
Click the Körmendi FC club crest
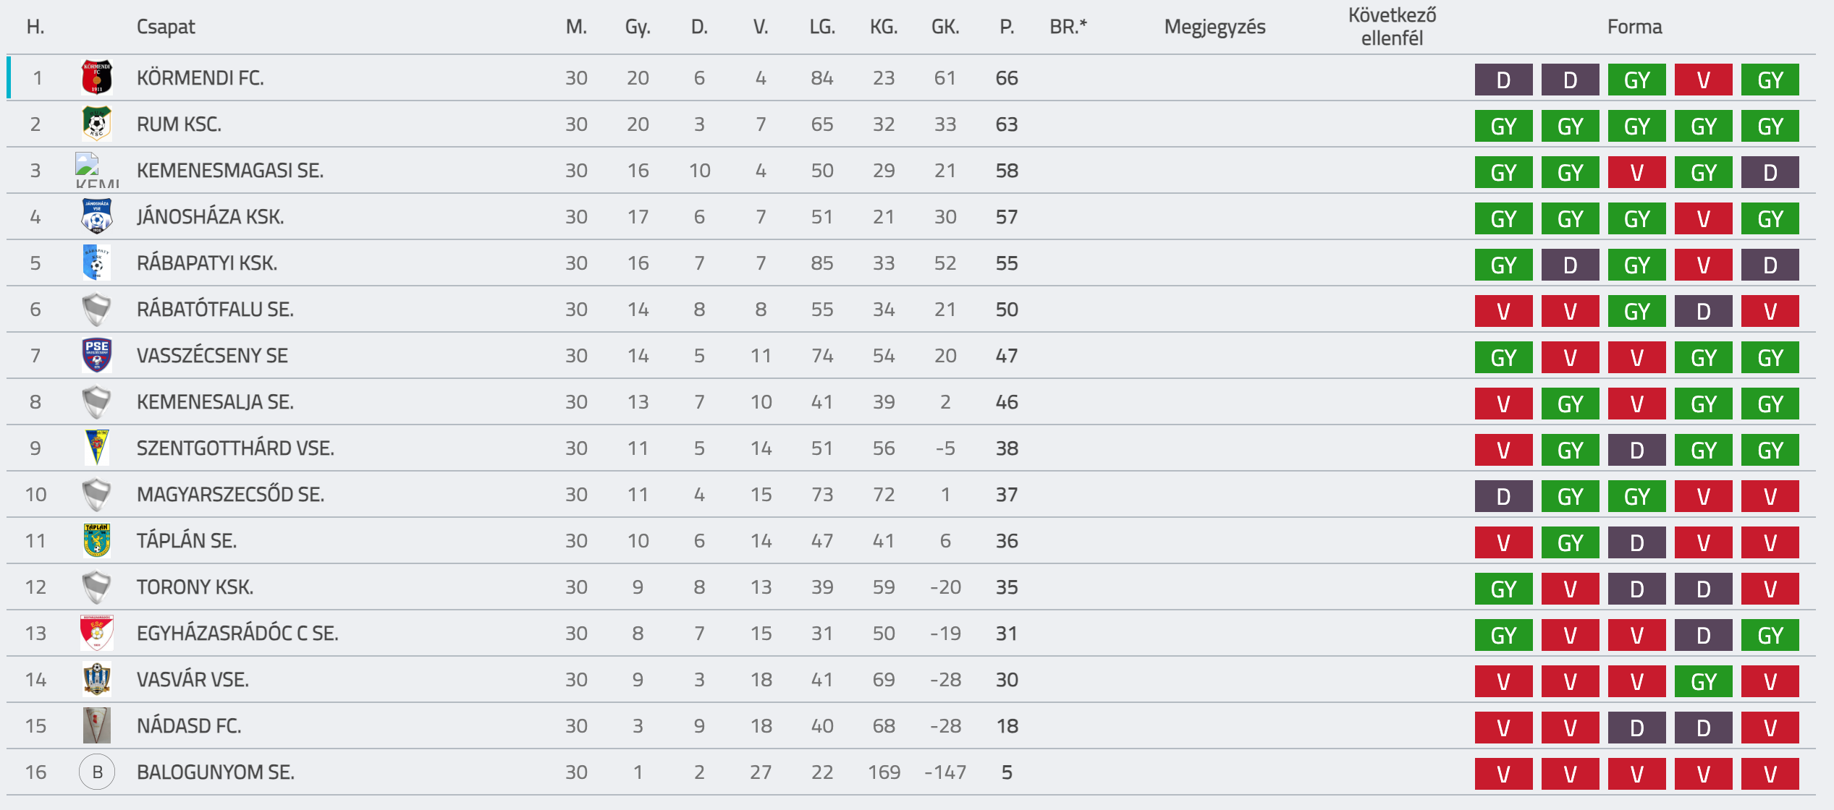97,77
